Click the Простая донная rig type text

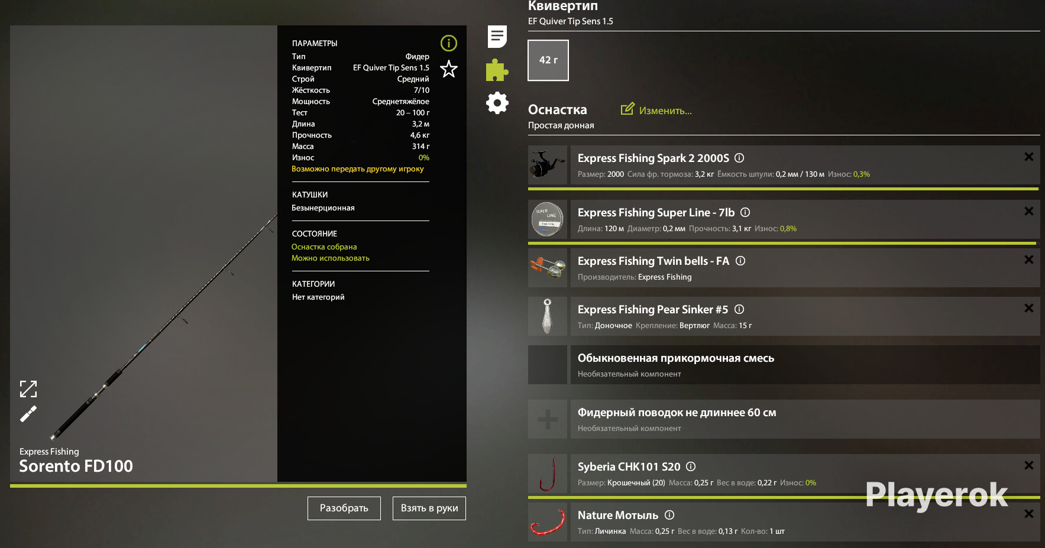(561, 125)
